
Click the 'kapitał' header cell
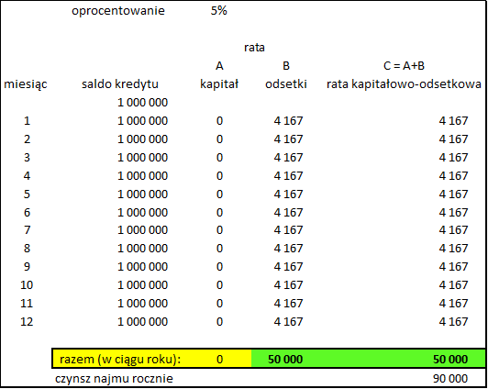pyautogui.click(x=219, y=84)
